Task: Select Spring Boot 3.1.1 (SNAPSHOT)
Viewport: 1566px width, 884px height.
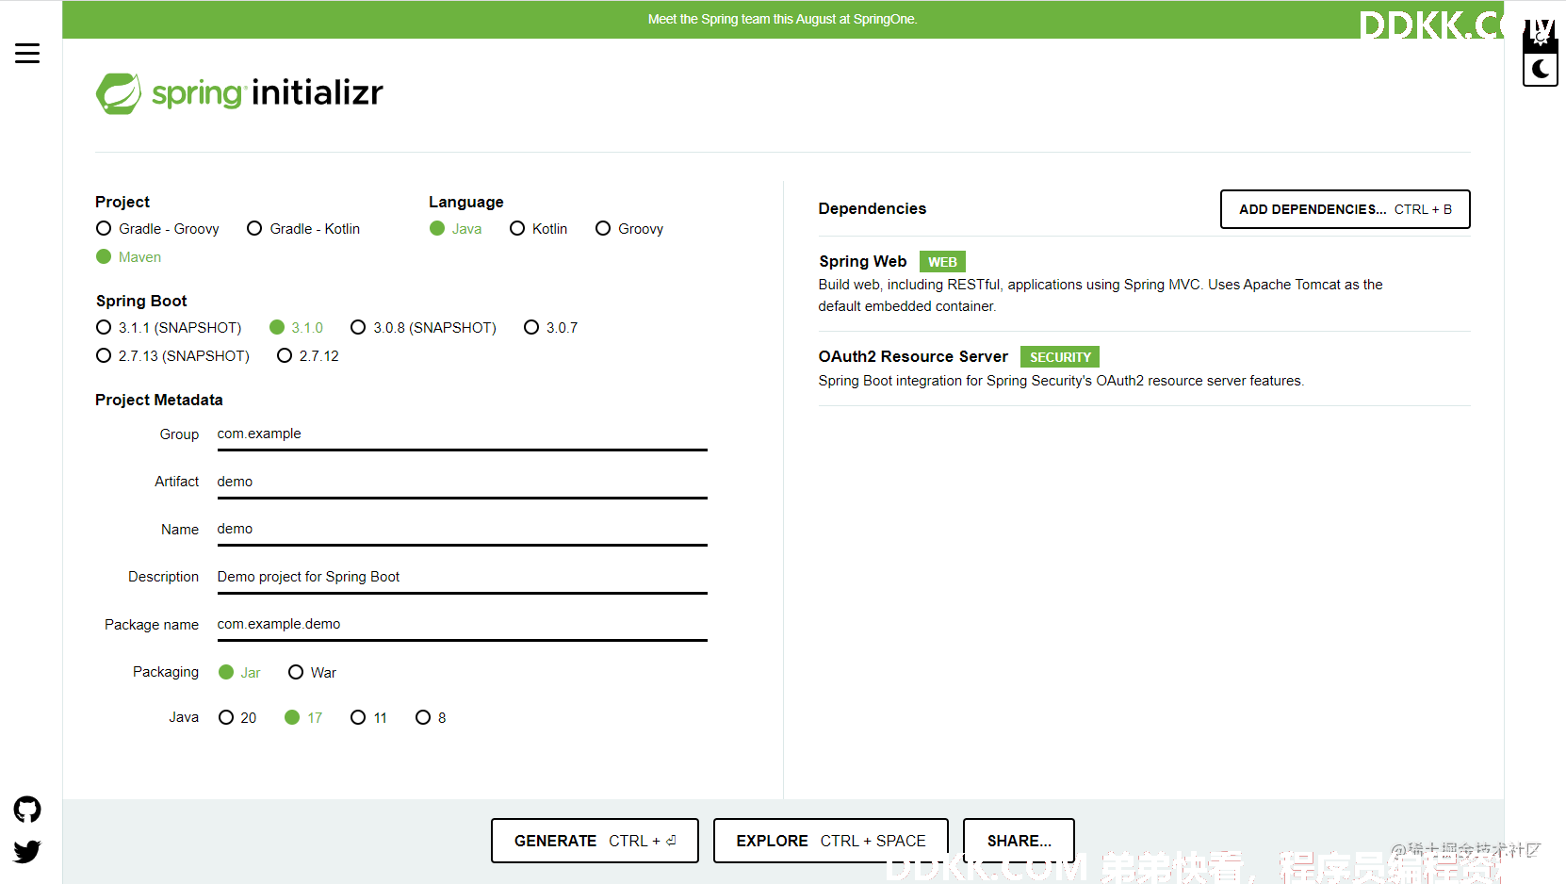Action: click(x=169, y=328)
